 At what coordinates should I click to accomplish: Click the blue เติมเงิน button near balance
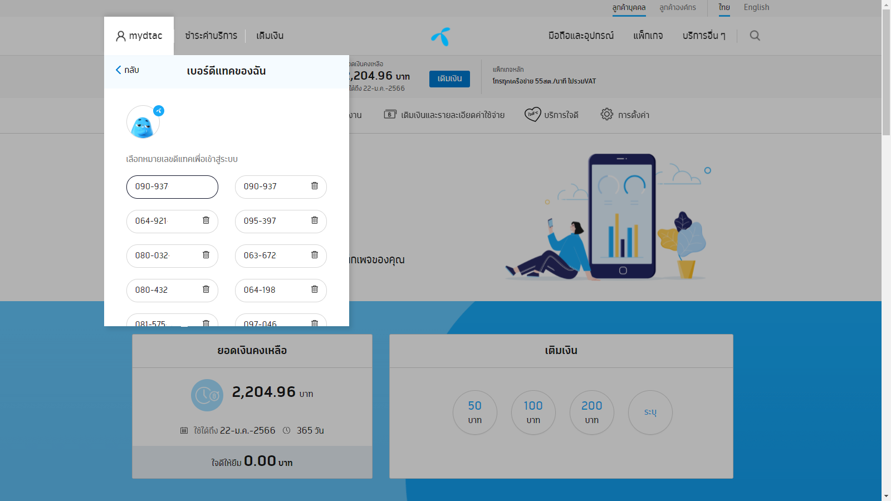(x=449, y=79)
